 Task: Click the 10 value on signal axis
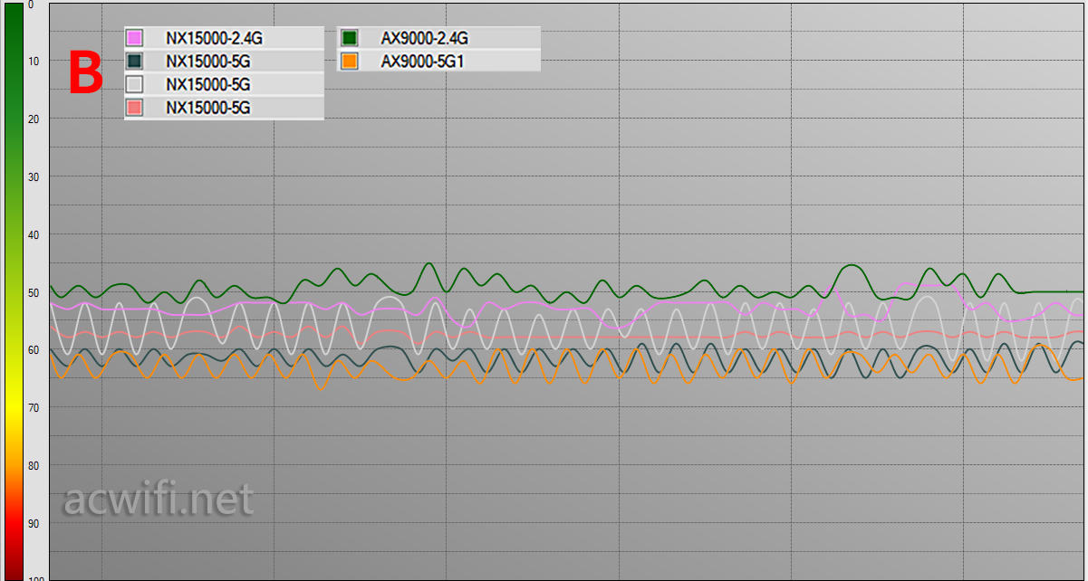pos(34,61)
